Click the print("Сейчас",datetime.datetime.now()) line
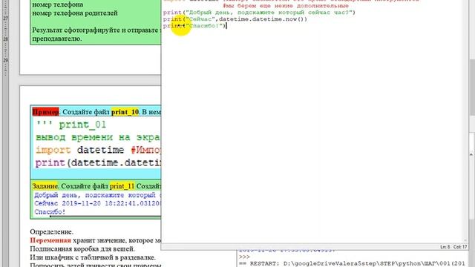The width and height of the screenshot is (475, 267). coord(235,19)
